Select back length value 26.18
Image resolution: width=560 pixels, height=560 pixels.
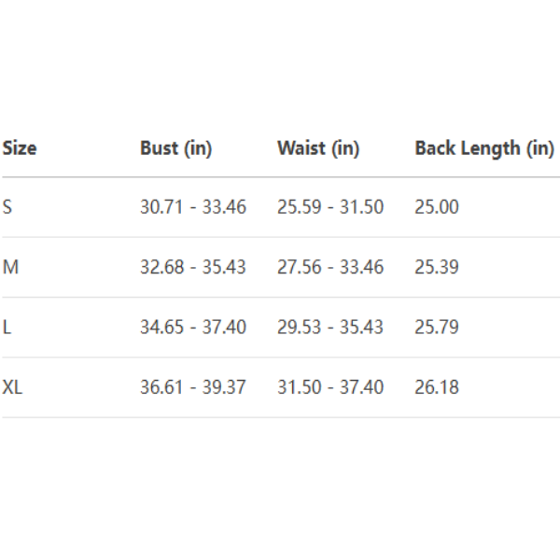coord(437,386)
